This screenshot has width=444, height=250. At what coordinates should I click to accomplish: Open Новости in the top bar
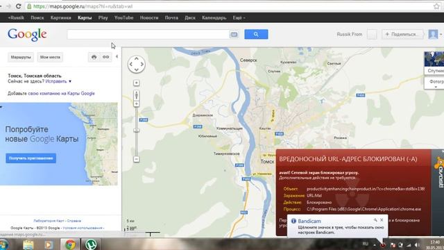149,17
